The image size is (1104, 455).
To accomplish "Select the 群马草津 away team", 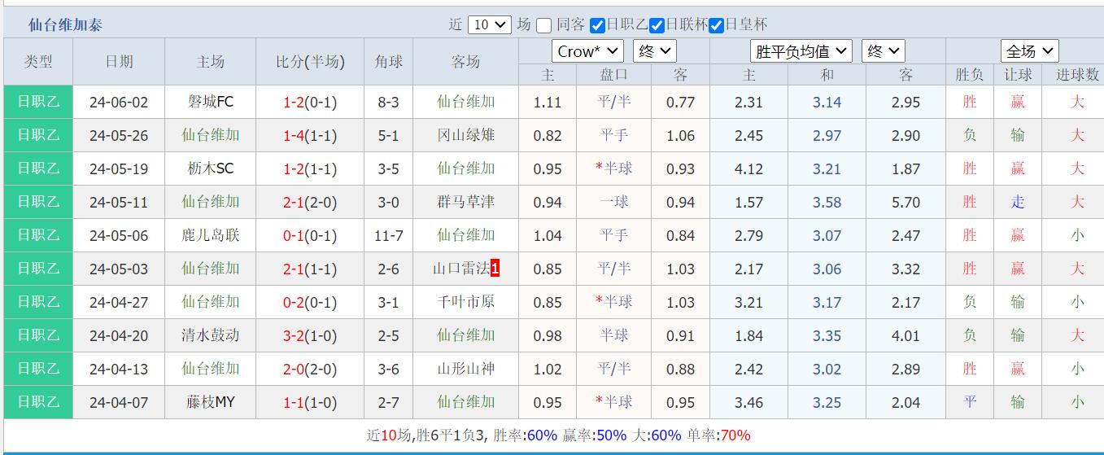I will pos(465,203).
